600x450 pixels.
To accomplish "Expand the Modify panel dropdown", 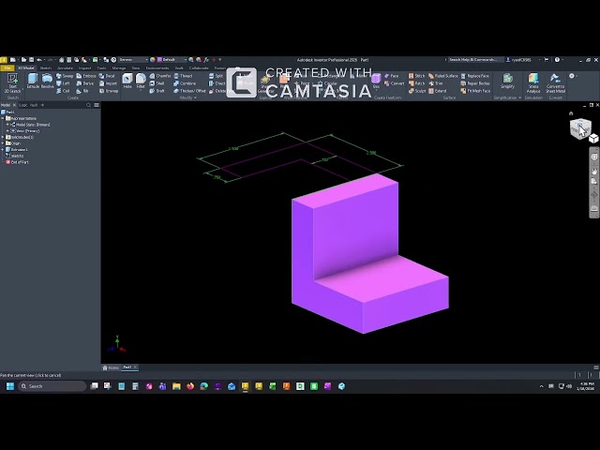I will [x=187, y=97].
